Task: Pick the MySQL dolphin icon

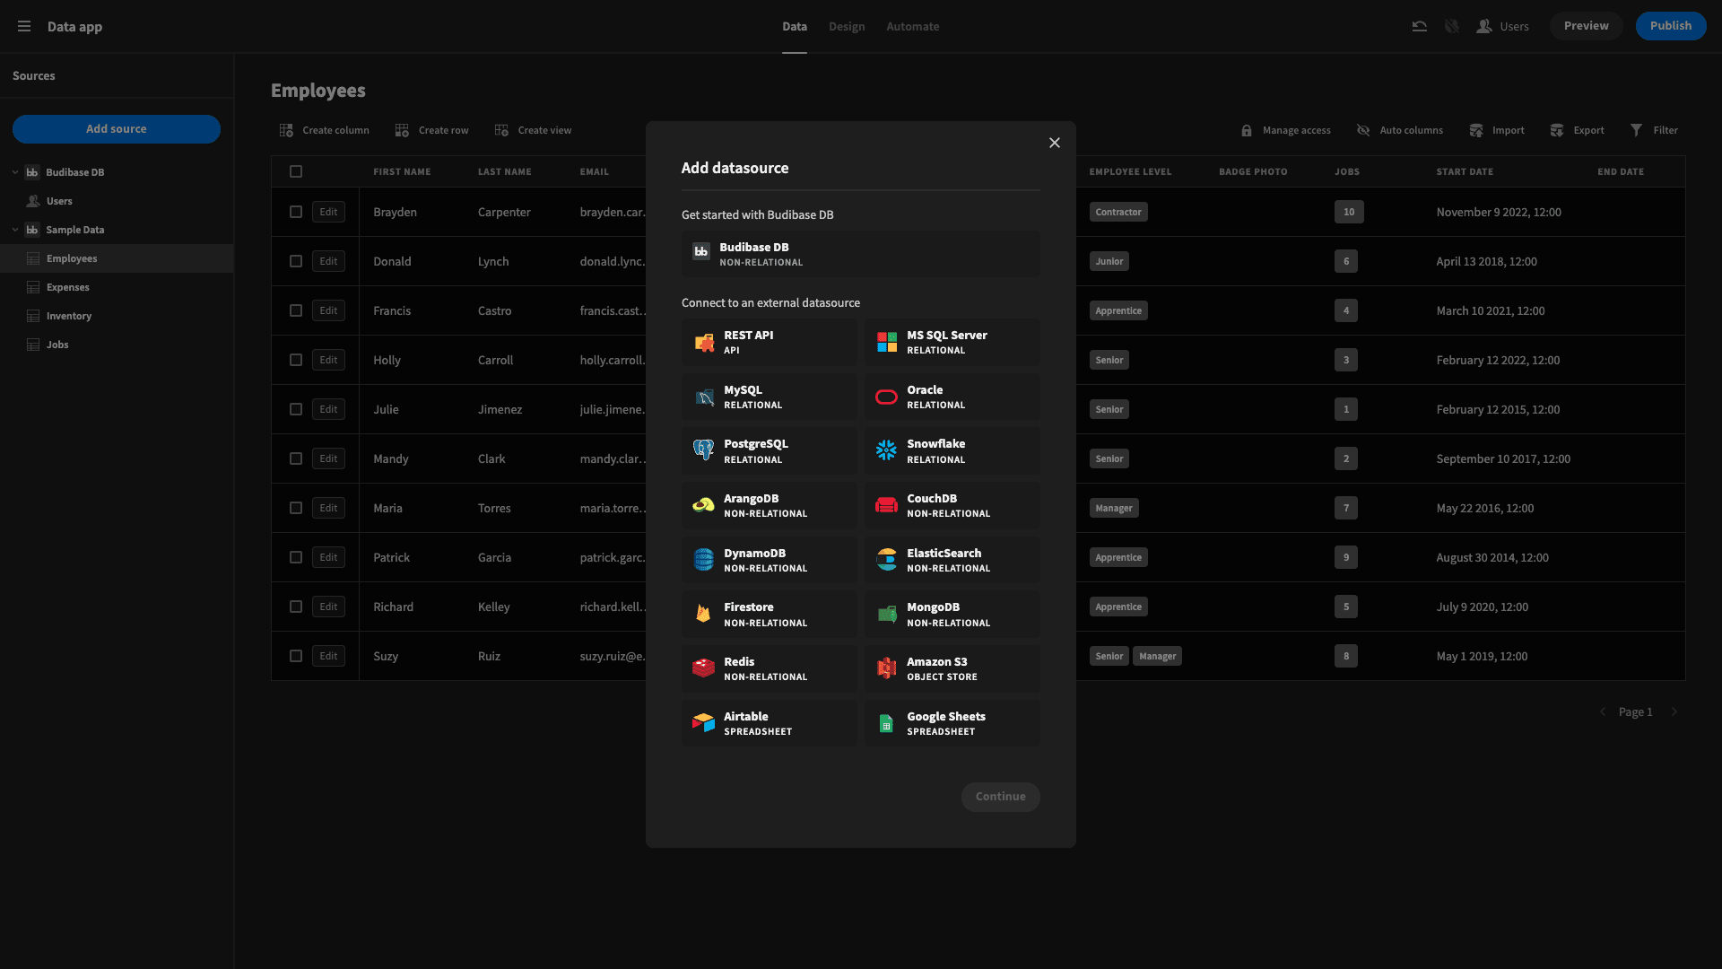Action: pos(704,397)
